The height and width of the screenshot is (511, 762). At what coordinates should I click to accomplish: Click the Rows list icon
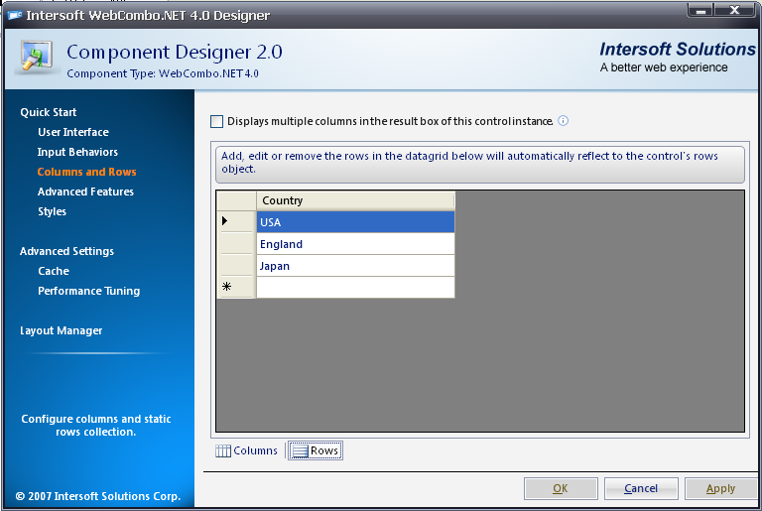pyautogui.click(x=299, y=450)
